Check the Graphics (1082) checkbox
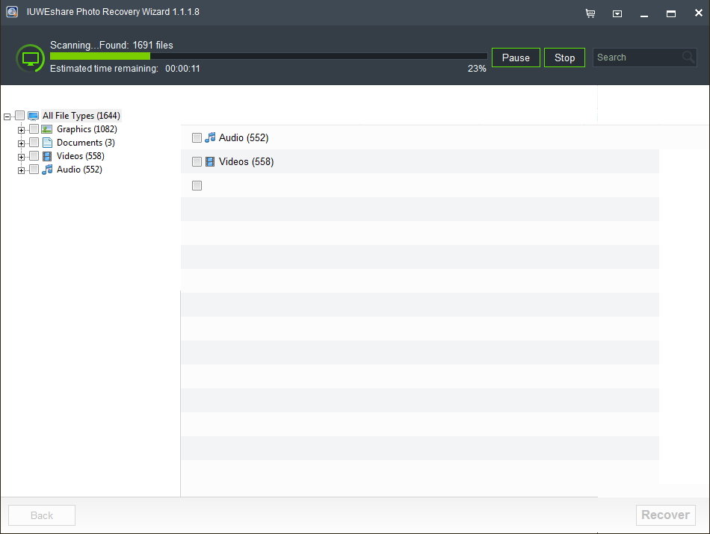This screenshot has width=710, height=534. click(34, 129)
